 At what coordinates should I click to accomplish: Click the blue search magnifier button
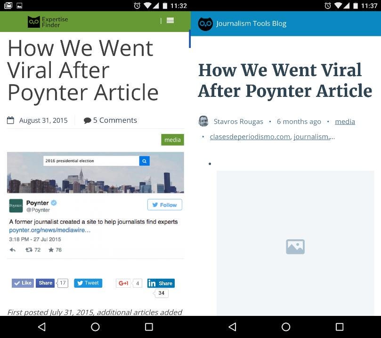[144, 161]
